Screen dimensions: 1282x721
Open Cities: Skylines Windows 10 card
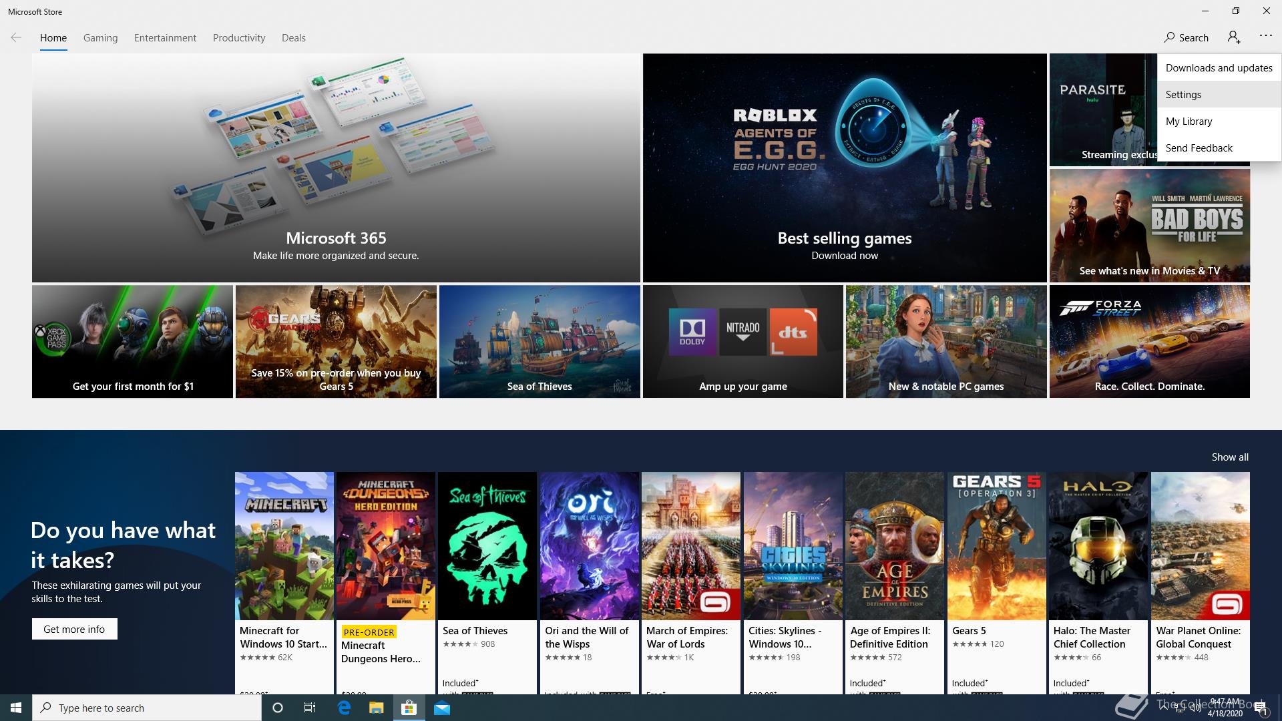click(793, 583)
